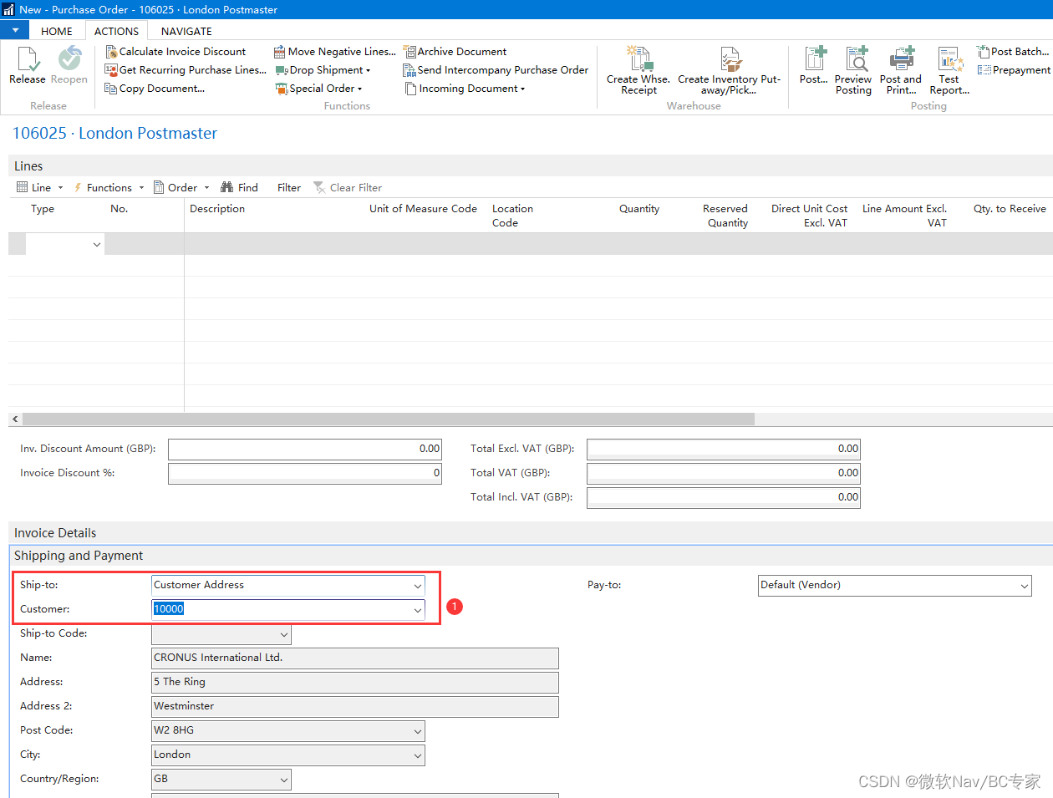Send Intercompany Purchase Order
Viewport: 1053px width, 798px height.
pyautogui.click(x=495, y=69)
